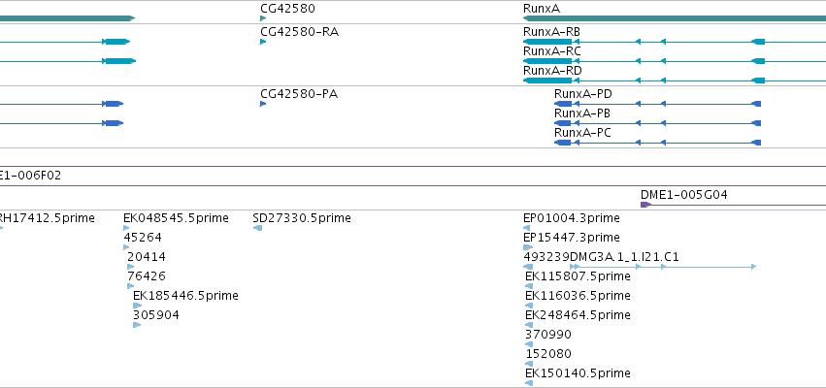Click the CG42580 gene arrow glyph
This screenshot has width=826, height=388.
(263, 18)
